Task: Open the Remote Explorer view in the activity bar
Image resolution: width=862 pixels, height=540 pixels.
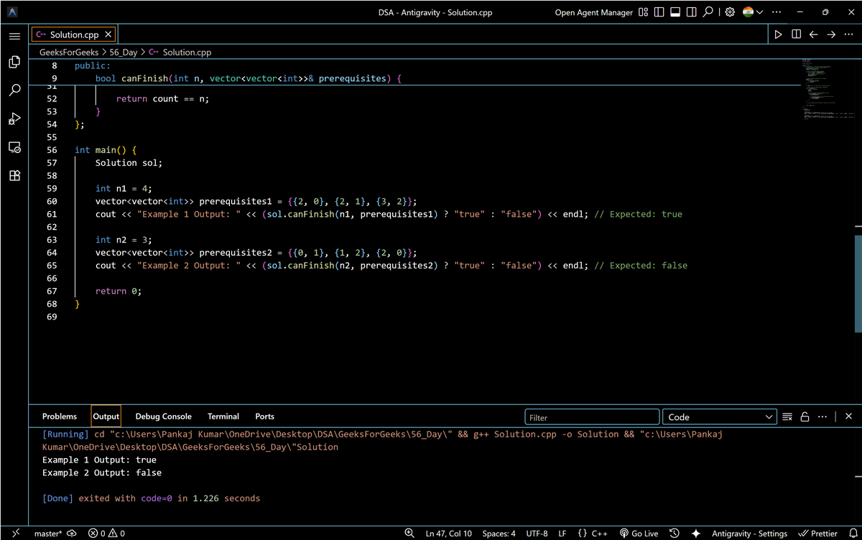Action: coord(14,146)
